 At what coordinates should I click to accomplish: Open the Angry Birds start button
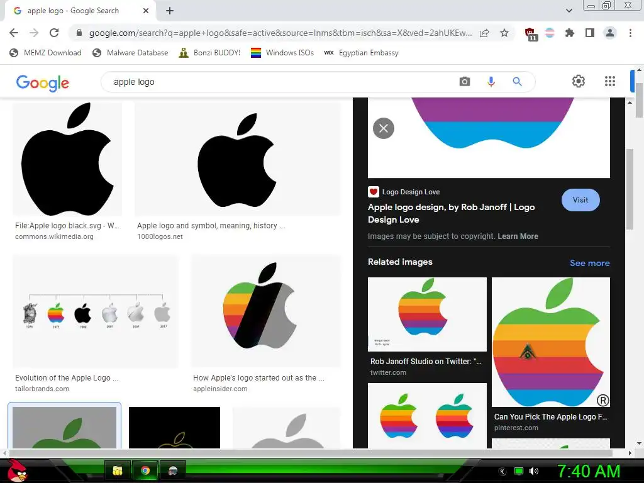[x=16, y=470]
